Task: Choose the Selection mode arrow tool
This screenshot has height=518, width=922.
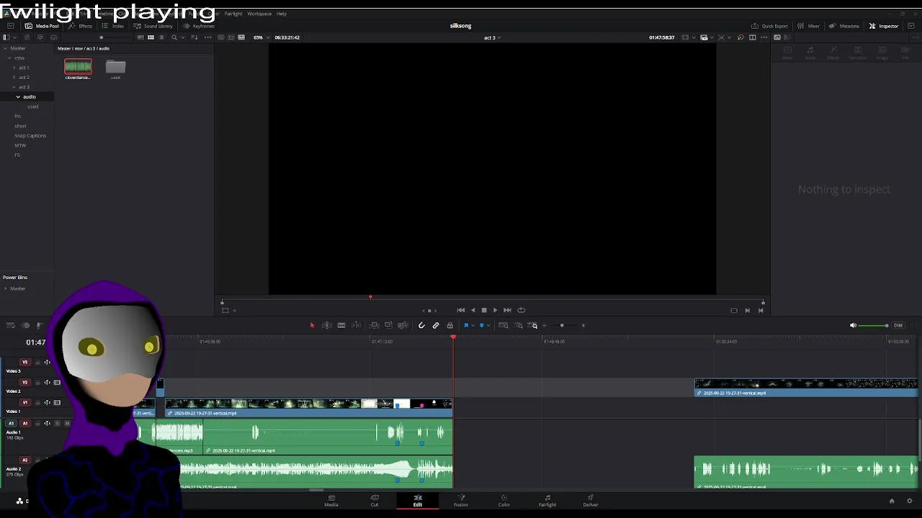Action: point(312,325)
